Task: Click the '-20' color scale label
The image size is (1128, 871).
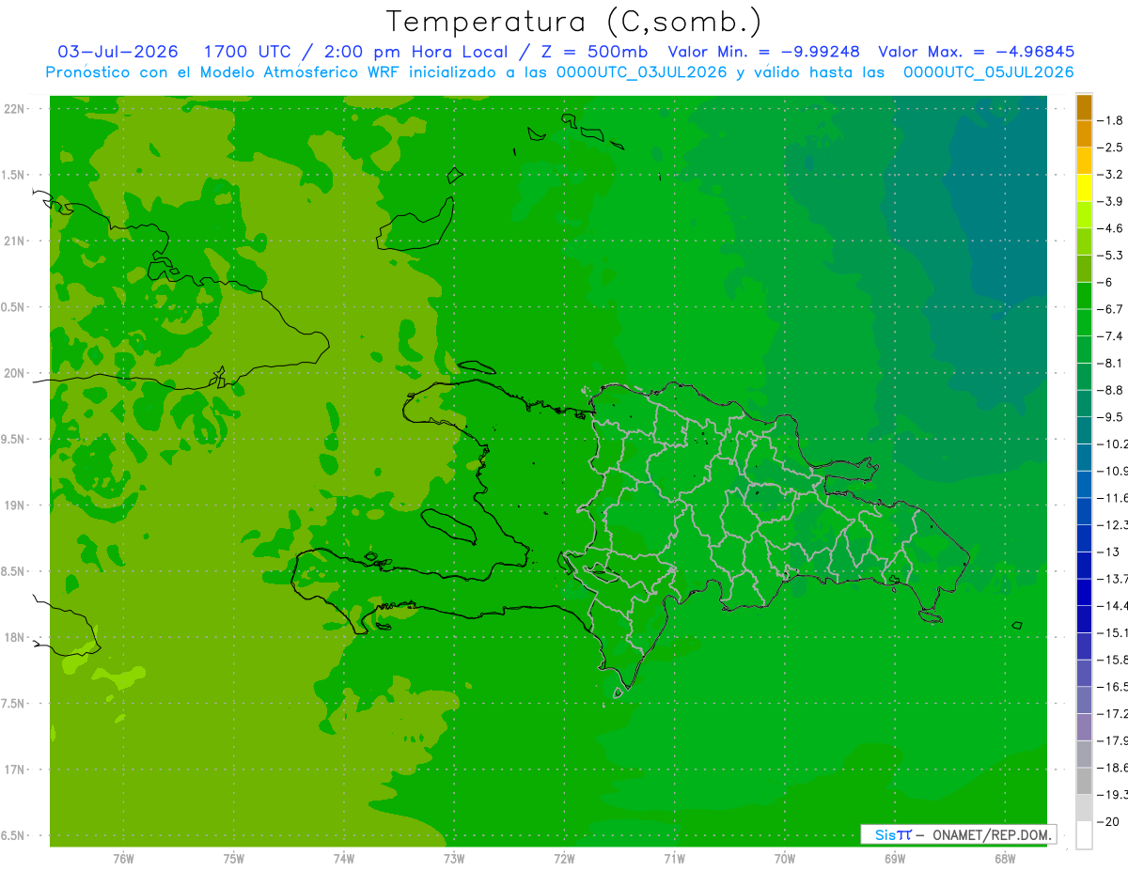Action: 1108,821
